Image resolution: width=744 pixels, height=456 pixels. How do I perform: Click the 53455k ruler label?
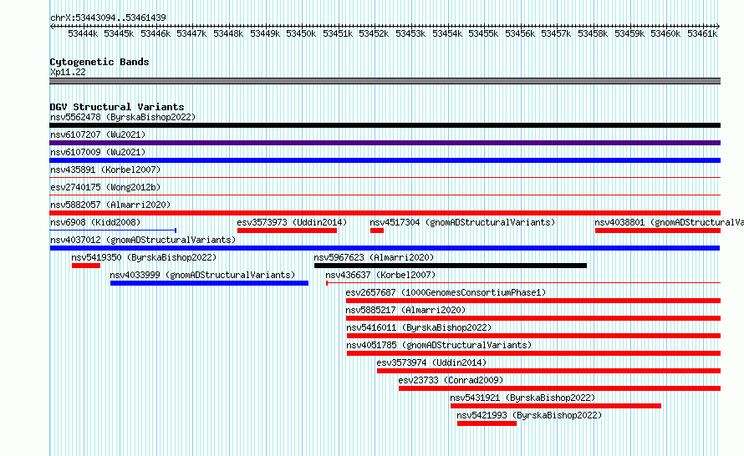pyautogui.click(x=483, y=33)
